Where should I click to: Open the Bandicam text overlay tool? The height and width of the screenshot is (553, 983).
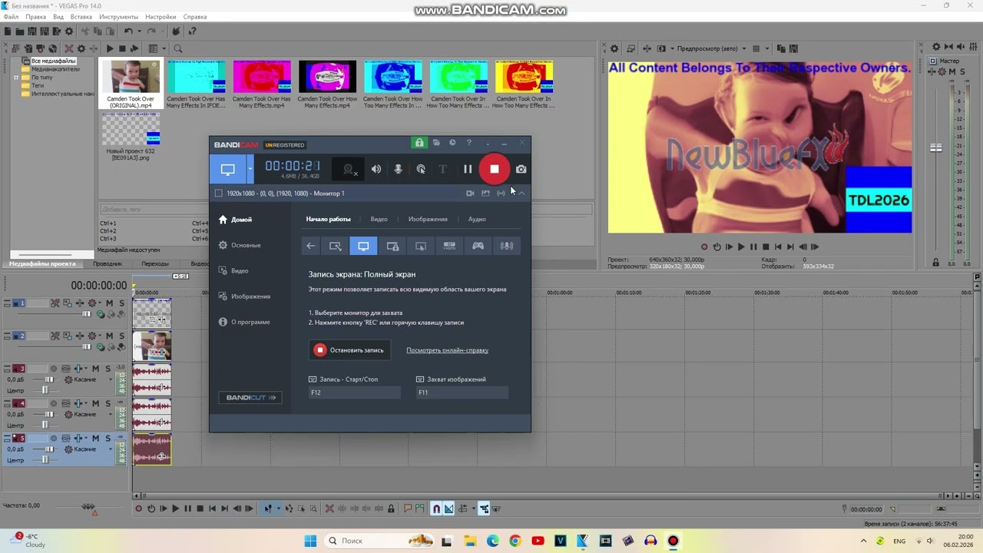[442, 169]
